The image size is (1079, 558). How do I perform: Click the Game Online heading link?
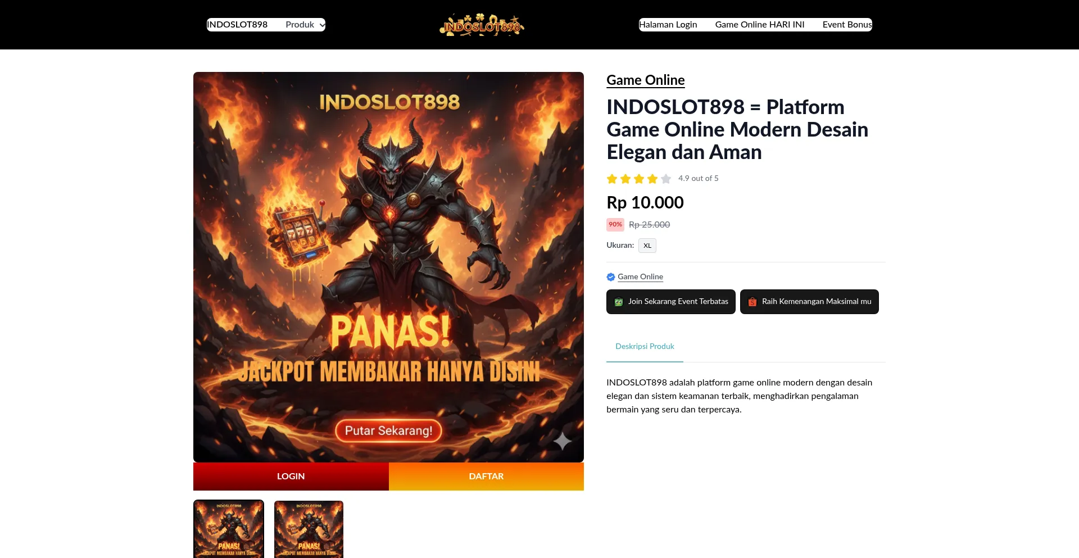[646, 80]
